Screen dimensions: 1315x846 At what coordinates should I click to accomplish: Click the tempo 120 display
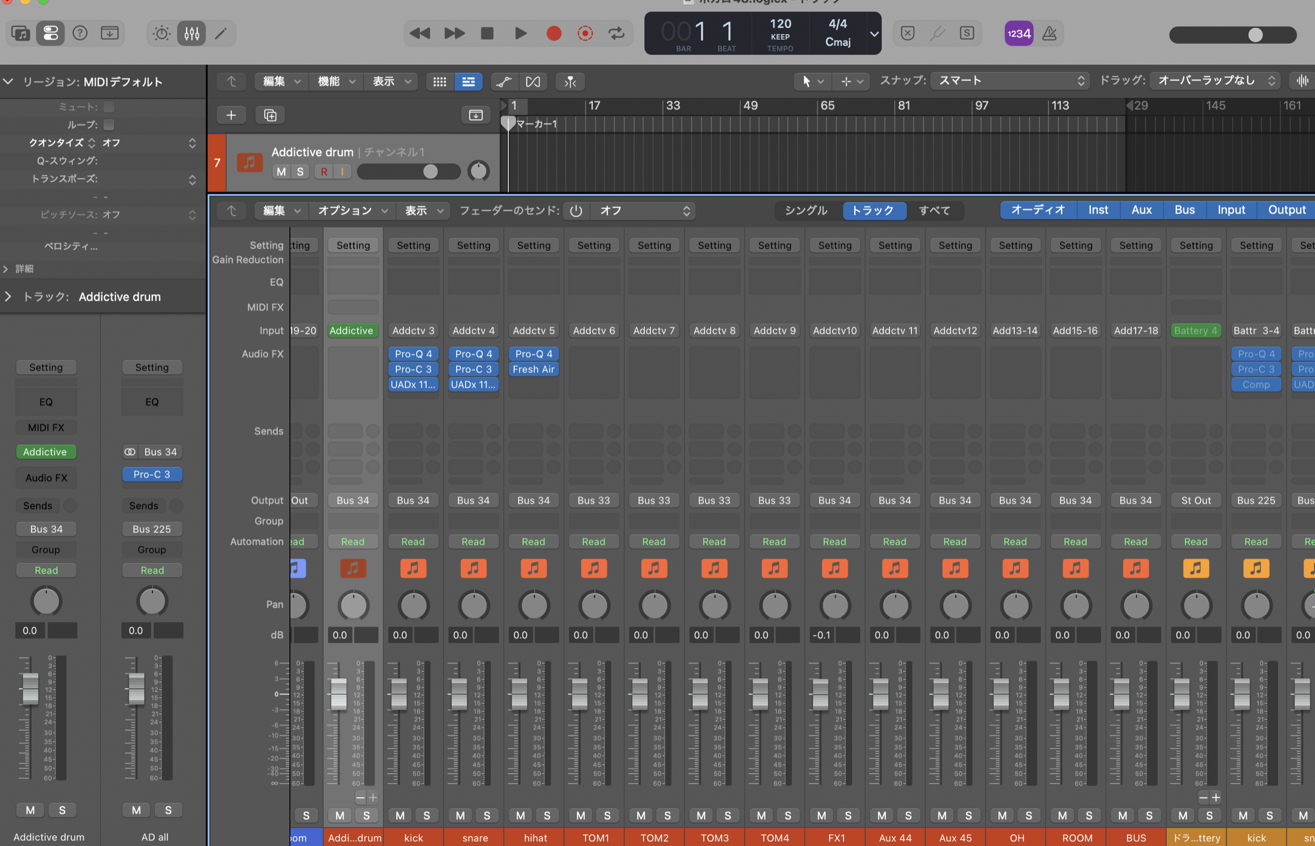tap(780, 24)
